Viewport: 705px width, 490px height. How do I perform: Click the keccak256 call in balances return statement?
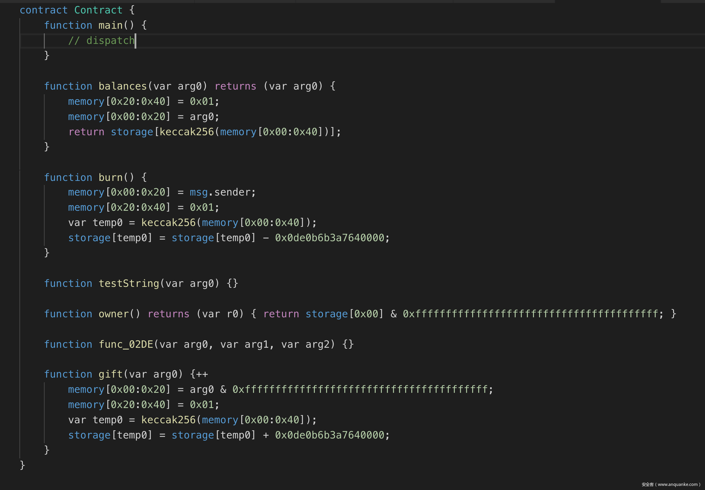[186, 132]
